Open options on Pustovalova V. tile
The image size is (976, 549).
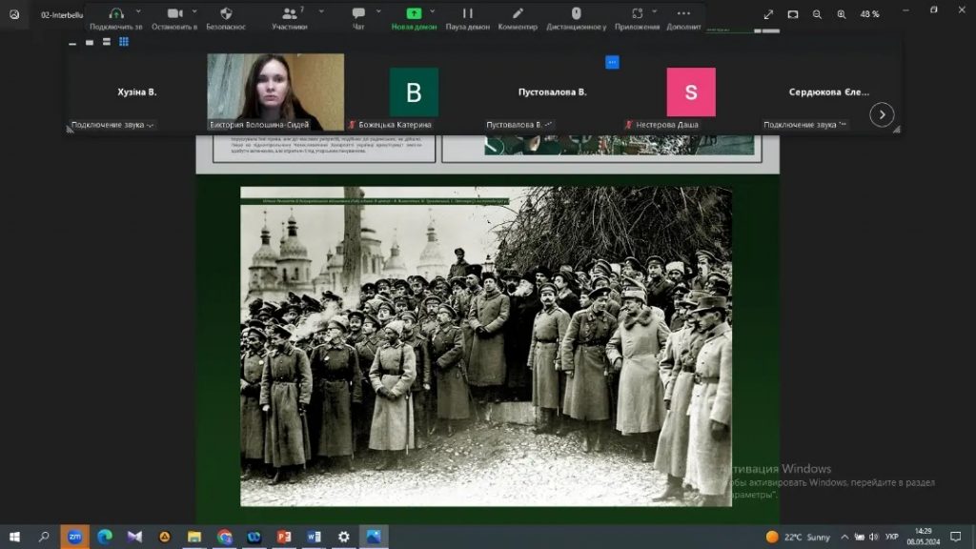coord(612,62)
